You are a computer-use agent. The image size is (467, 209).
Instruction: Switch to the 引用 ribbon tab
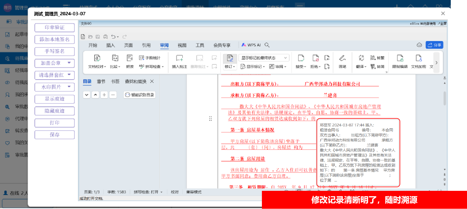tap(146, 45)
